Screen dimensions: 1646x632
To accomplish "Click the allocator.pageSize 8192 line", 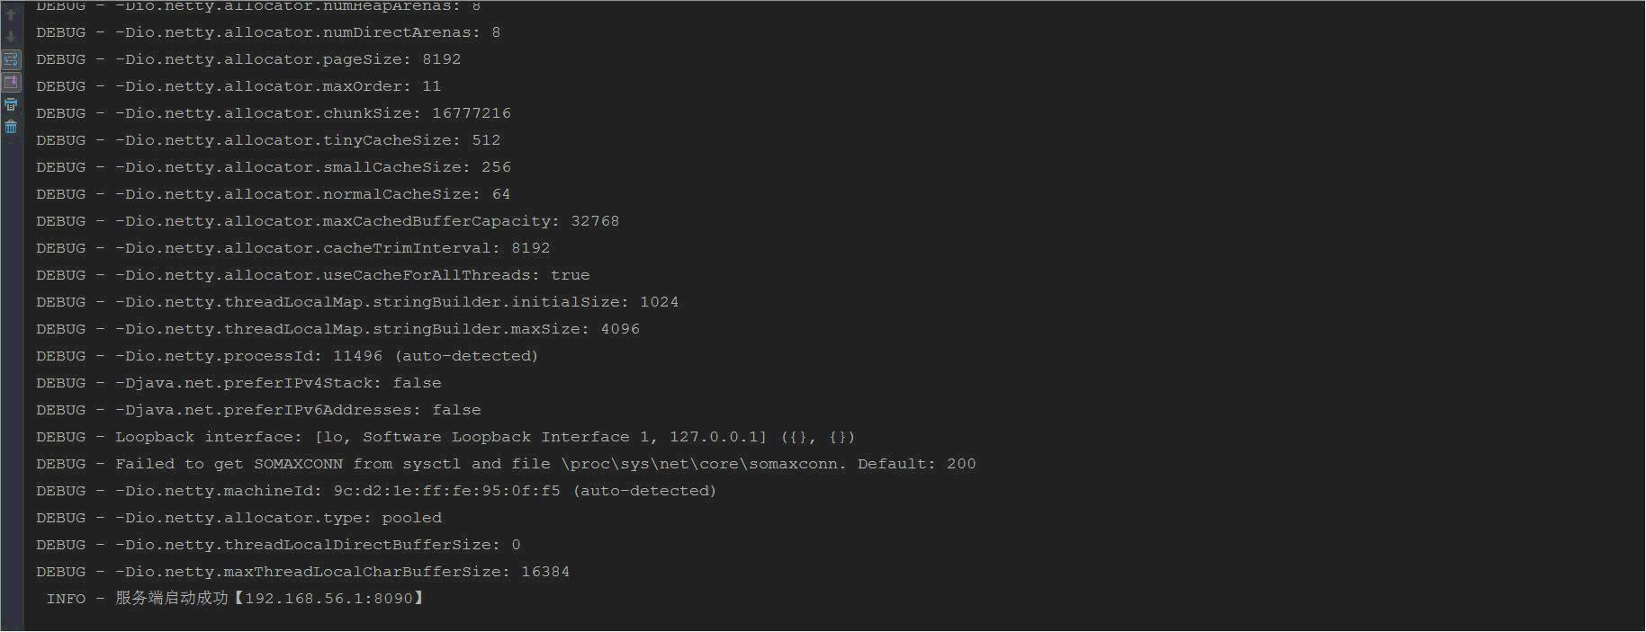I will pos(248,59).
